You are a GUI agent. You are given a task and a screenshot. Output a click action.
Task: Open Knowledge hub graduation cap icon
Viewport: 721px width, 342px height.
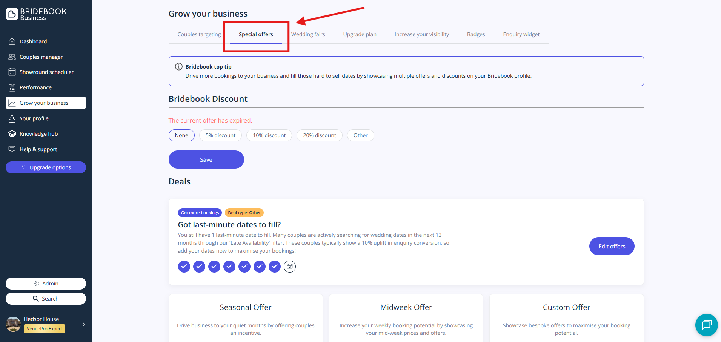[x=12, y=134]
